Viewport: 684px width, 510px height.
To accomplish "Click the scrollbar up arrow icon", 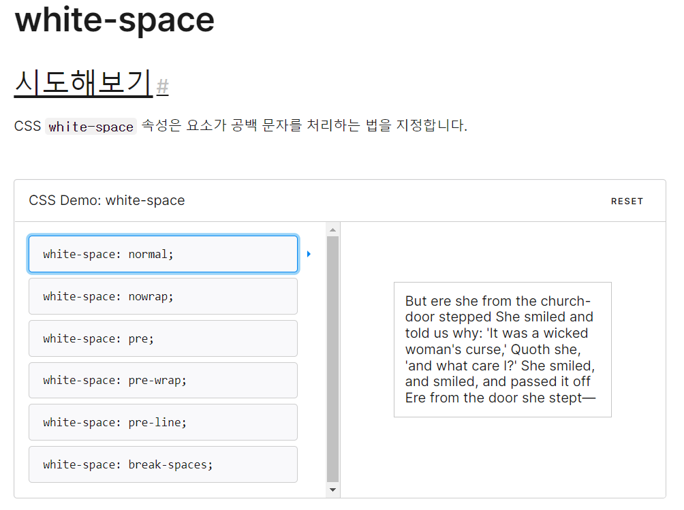I will coord(332,228).
